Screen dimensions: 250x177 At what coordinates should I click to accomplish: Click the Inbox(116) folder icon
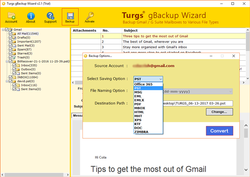coord(18,85)
